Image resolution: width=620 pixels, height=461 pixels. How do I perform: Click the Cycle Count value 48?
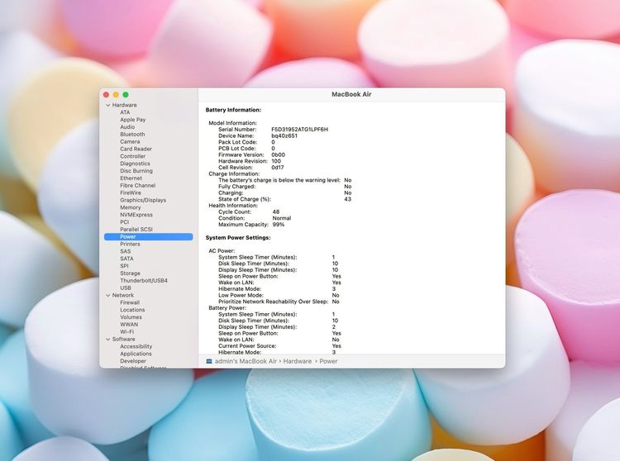point(276,212)
